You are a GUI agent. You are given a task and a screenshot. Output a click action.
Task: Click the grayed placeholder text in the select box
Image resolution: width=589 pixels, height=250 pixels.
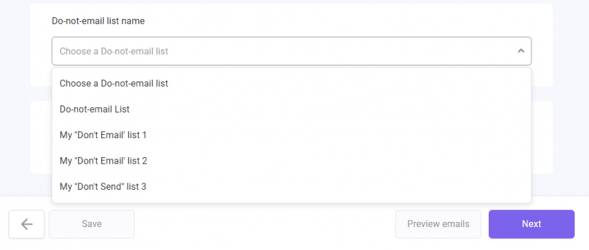click(x=114, y=51)
